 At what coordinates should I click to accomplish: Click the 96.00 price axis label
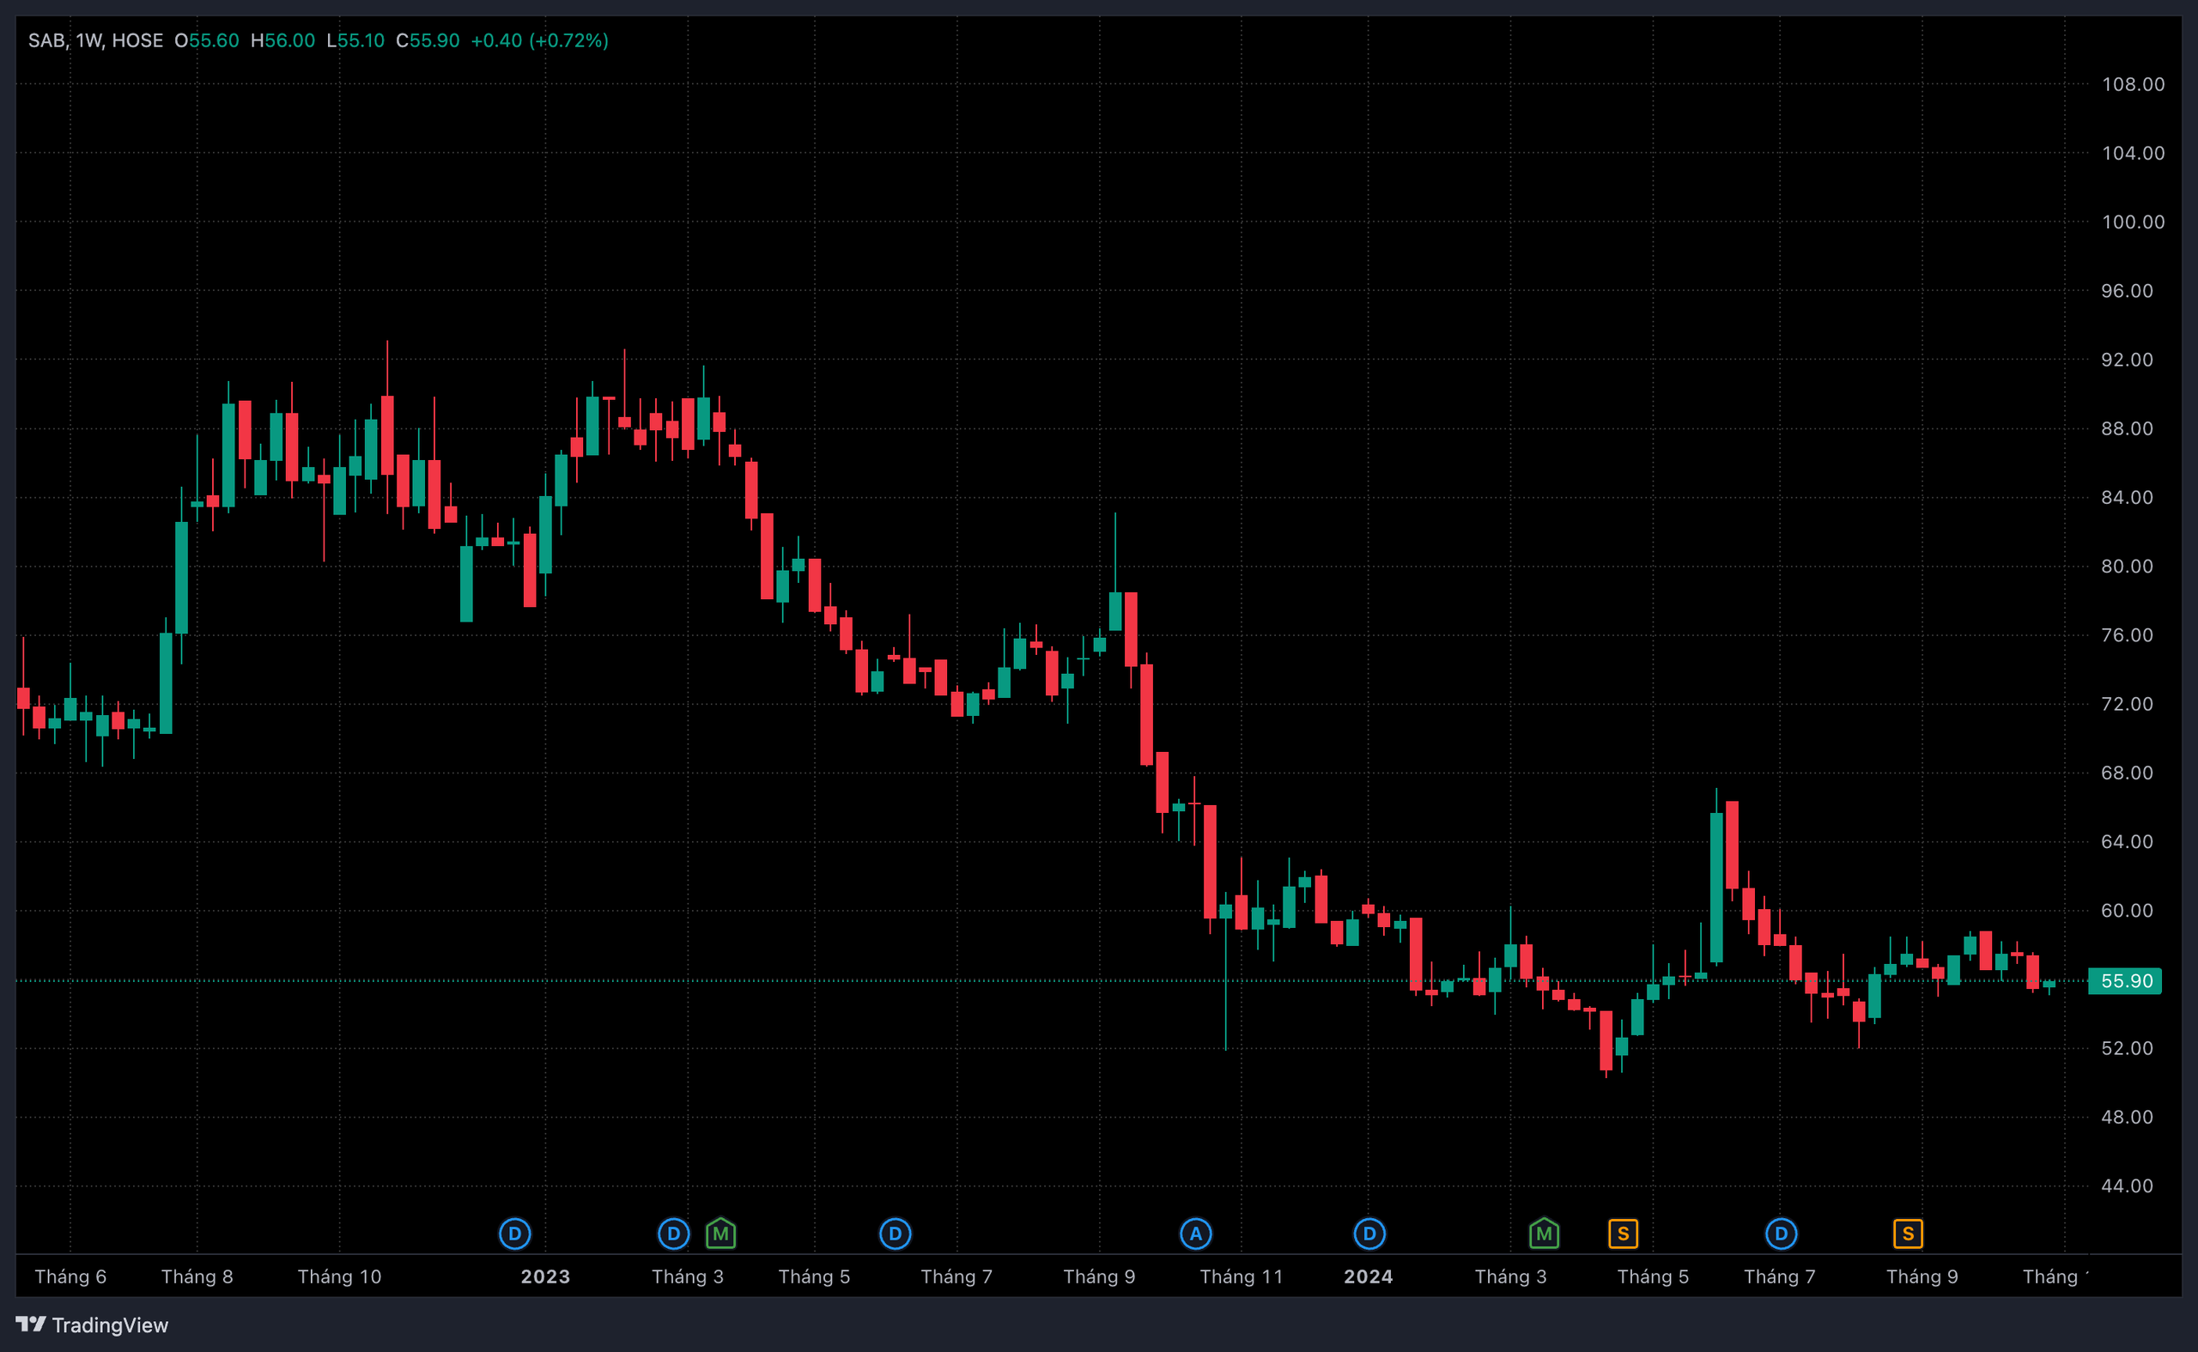[2128, 291]
